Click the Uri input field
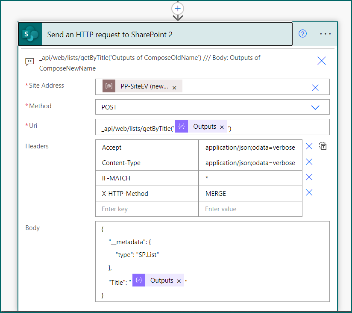This screenshot has width=352, height=313. [x=212, y=127]
